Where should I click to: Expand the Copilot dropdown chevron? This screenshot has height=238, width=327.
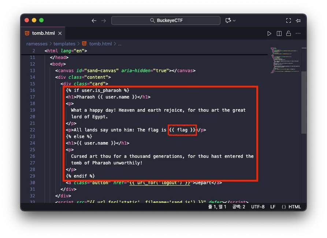tap(234, 21)
